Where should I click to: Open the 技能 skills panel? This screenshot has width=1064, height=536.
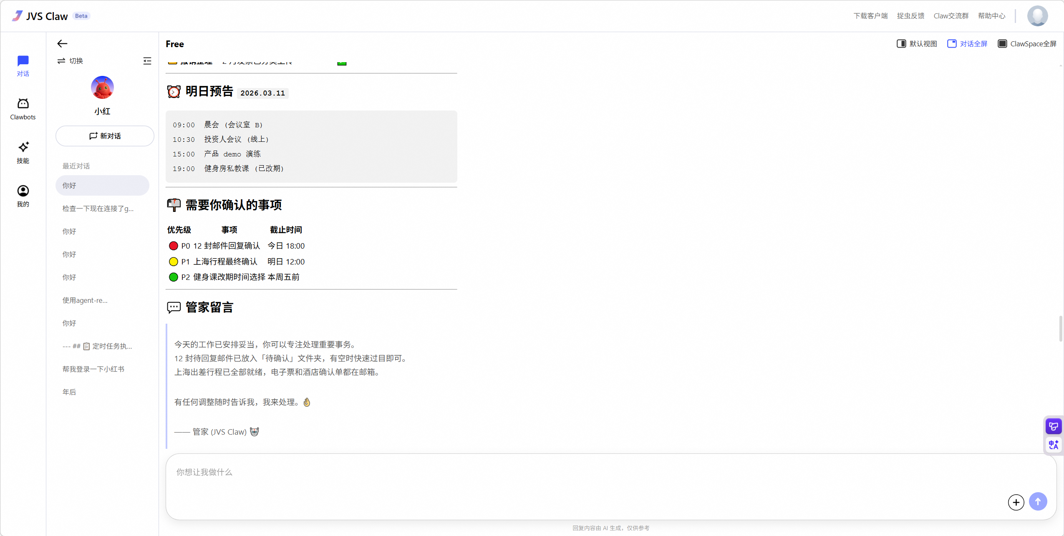point(23,152)
